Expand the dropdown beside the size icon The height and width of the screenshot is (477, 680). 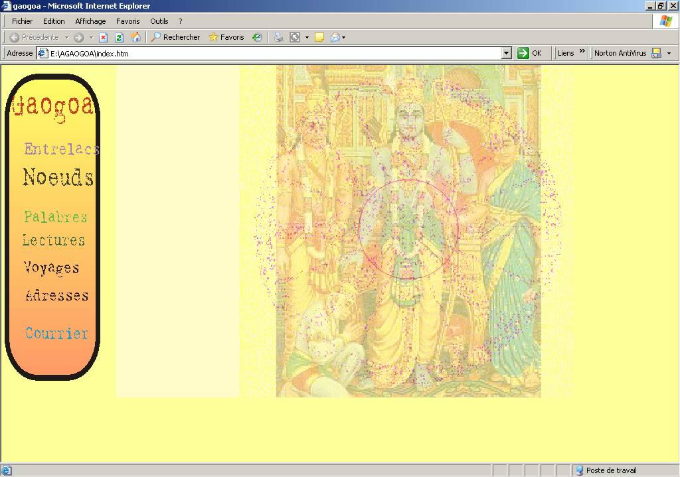pyautogui.click(x=307, y=37)
